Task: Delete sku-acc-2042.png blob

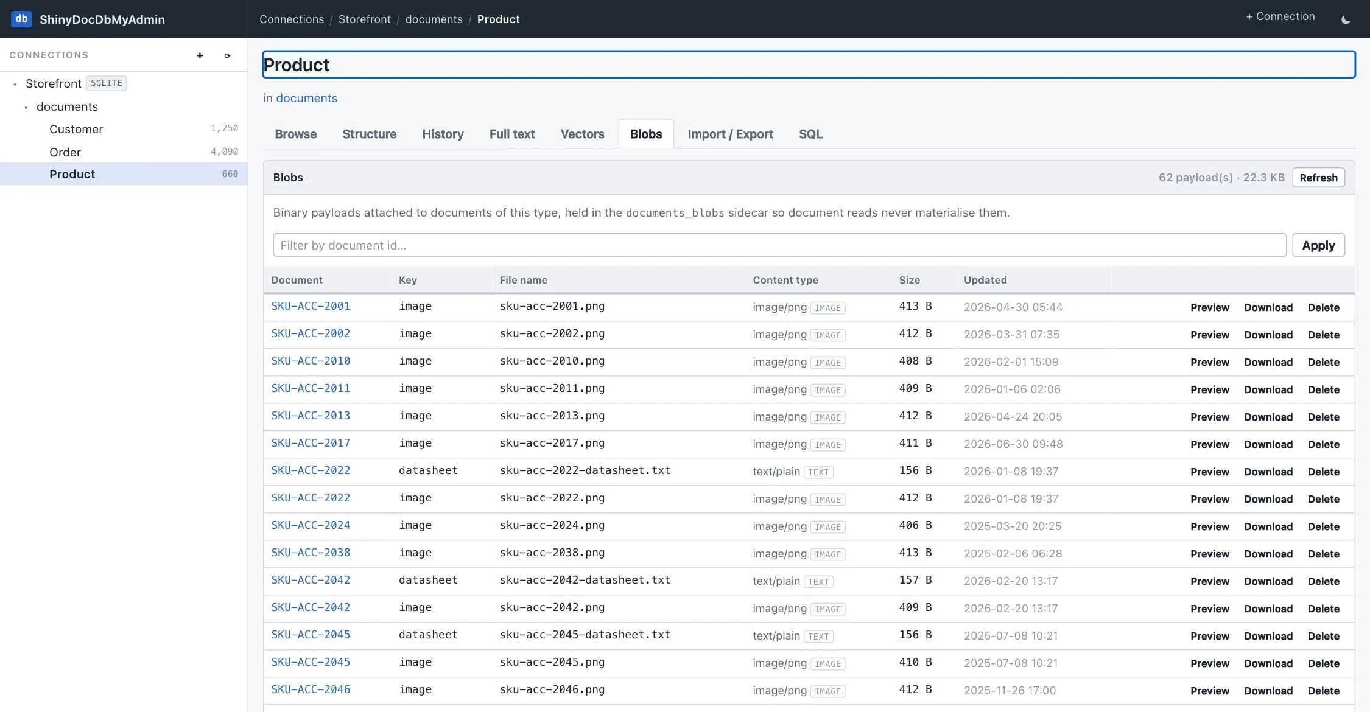Action: (1323, 609)
